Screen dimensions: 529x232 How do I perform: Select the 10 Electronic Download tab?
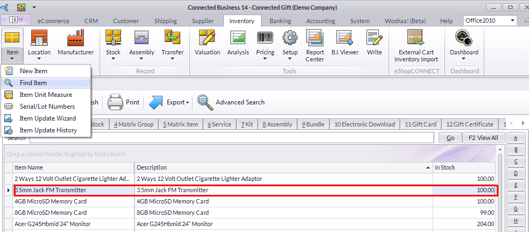pyautogui.click(x=365, y=124)
